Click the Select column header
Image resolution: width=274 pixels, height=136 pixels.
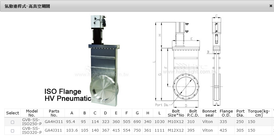click(13, 113)
